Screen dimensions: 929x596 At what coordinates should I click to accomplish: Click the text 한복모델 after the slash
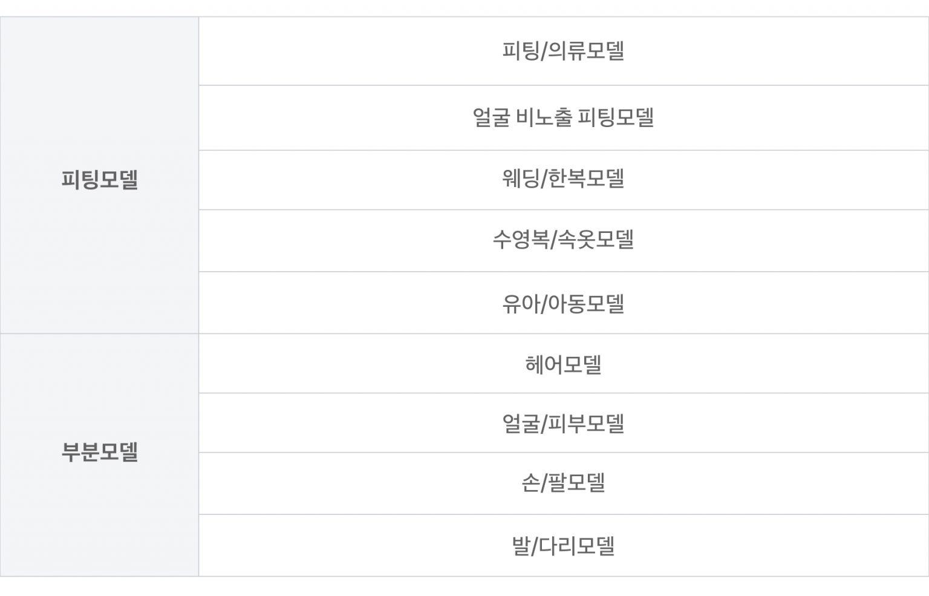click(586, 179)
